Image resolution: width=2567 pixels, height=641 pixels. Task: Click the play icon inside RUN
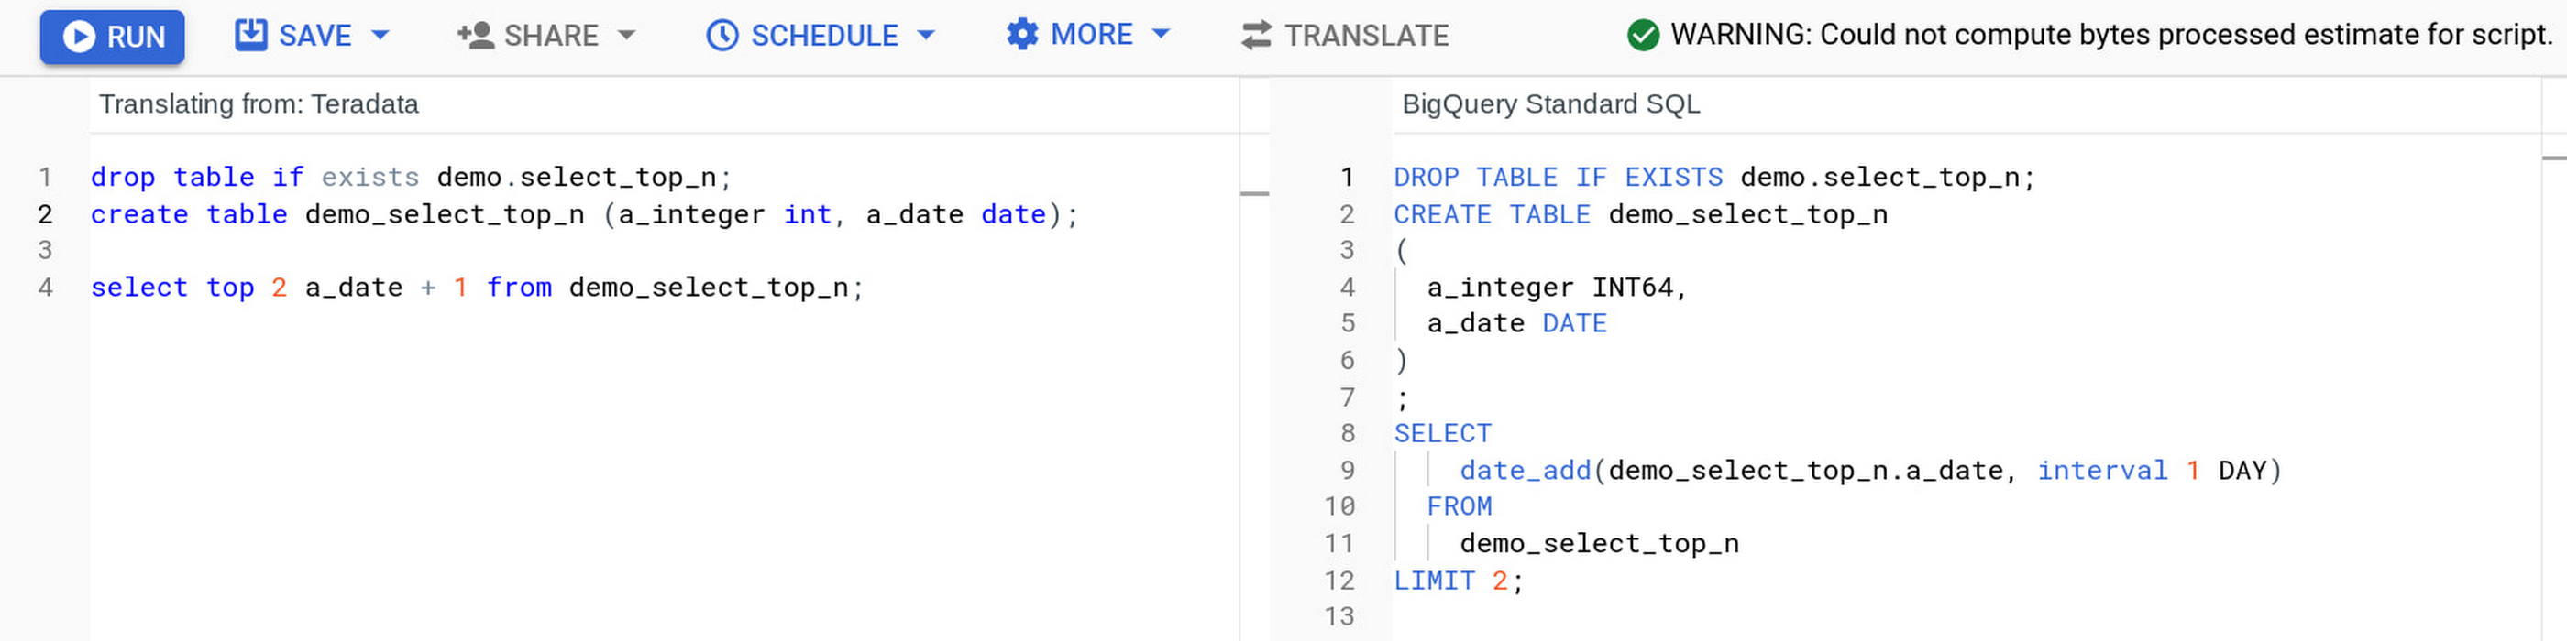79,37
